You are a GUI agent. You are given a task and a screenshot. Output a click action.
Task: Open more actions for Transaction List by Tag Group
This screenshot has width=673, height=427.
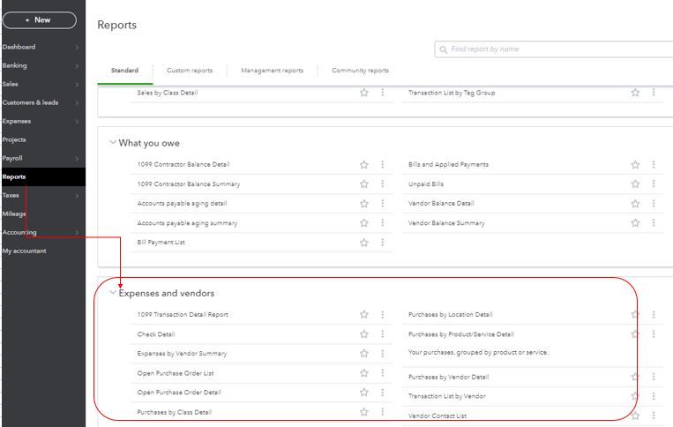click(654, 93)
